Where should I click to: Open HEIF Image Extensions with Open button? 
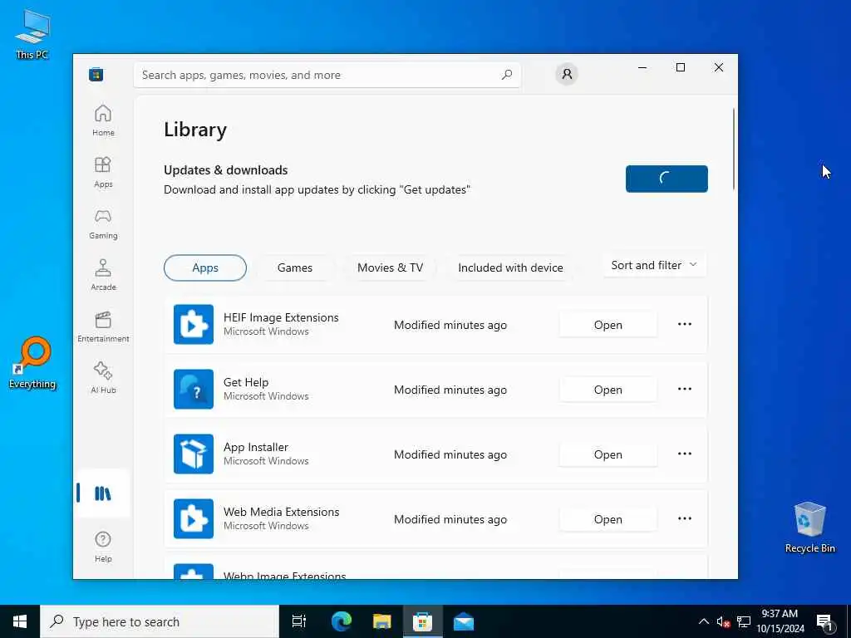point(608,325)
